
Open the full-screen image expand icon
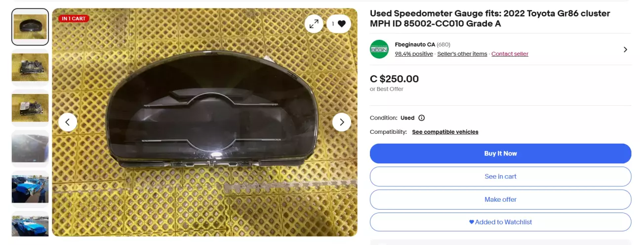point(314,24)
